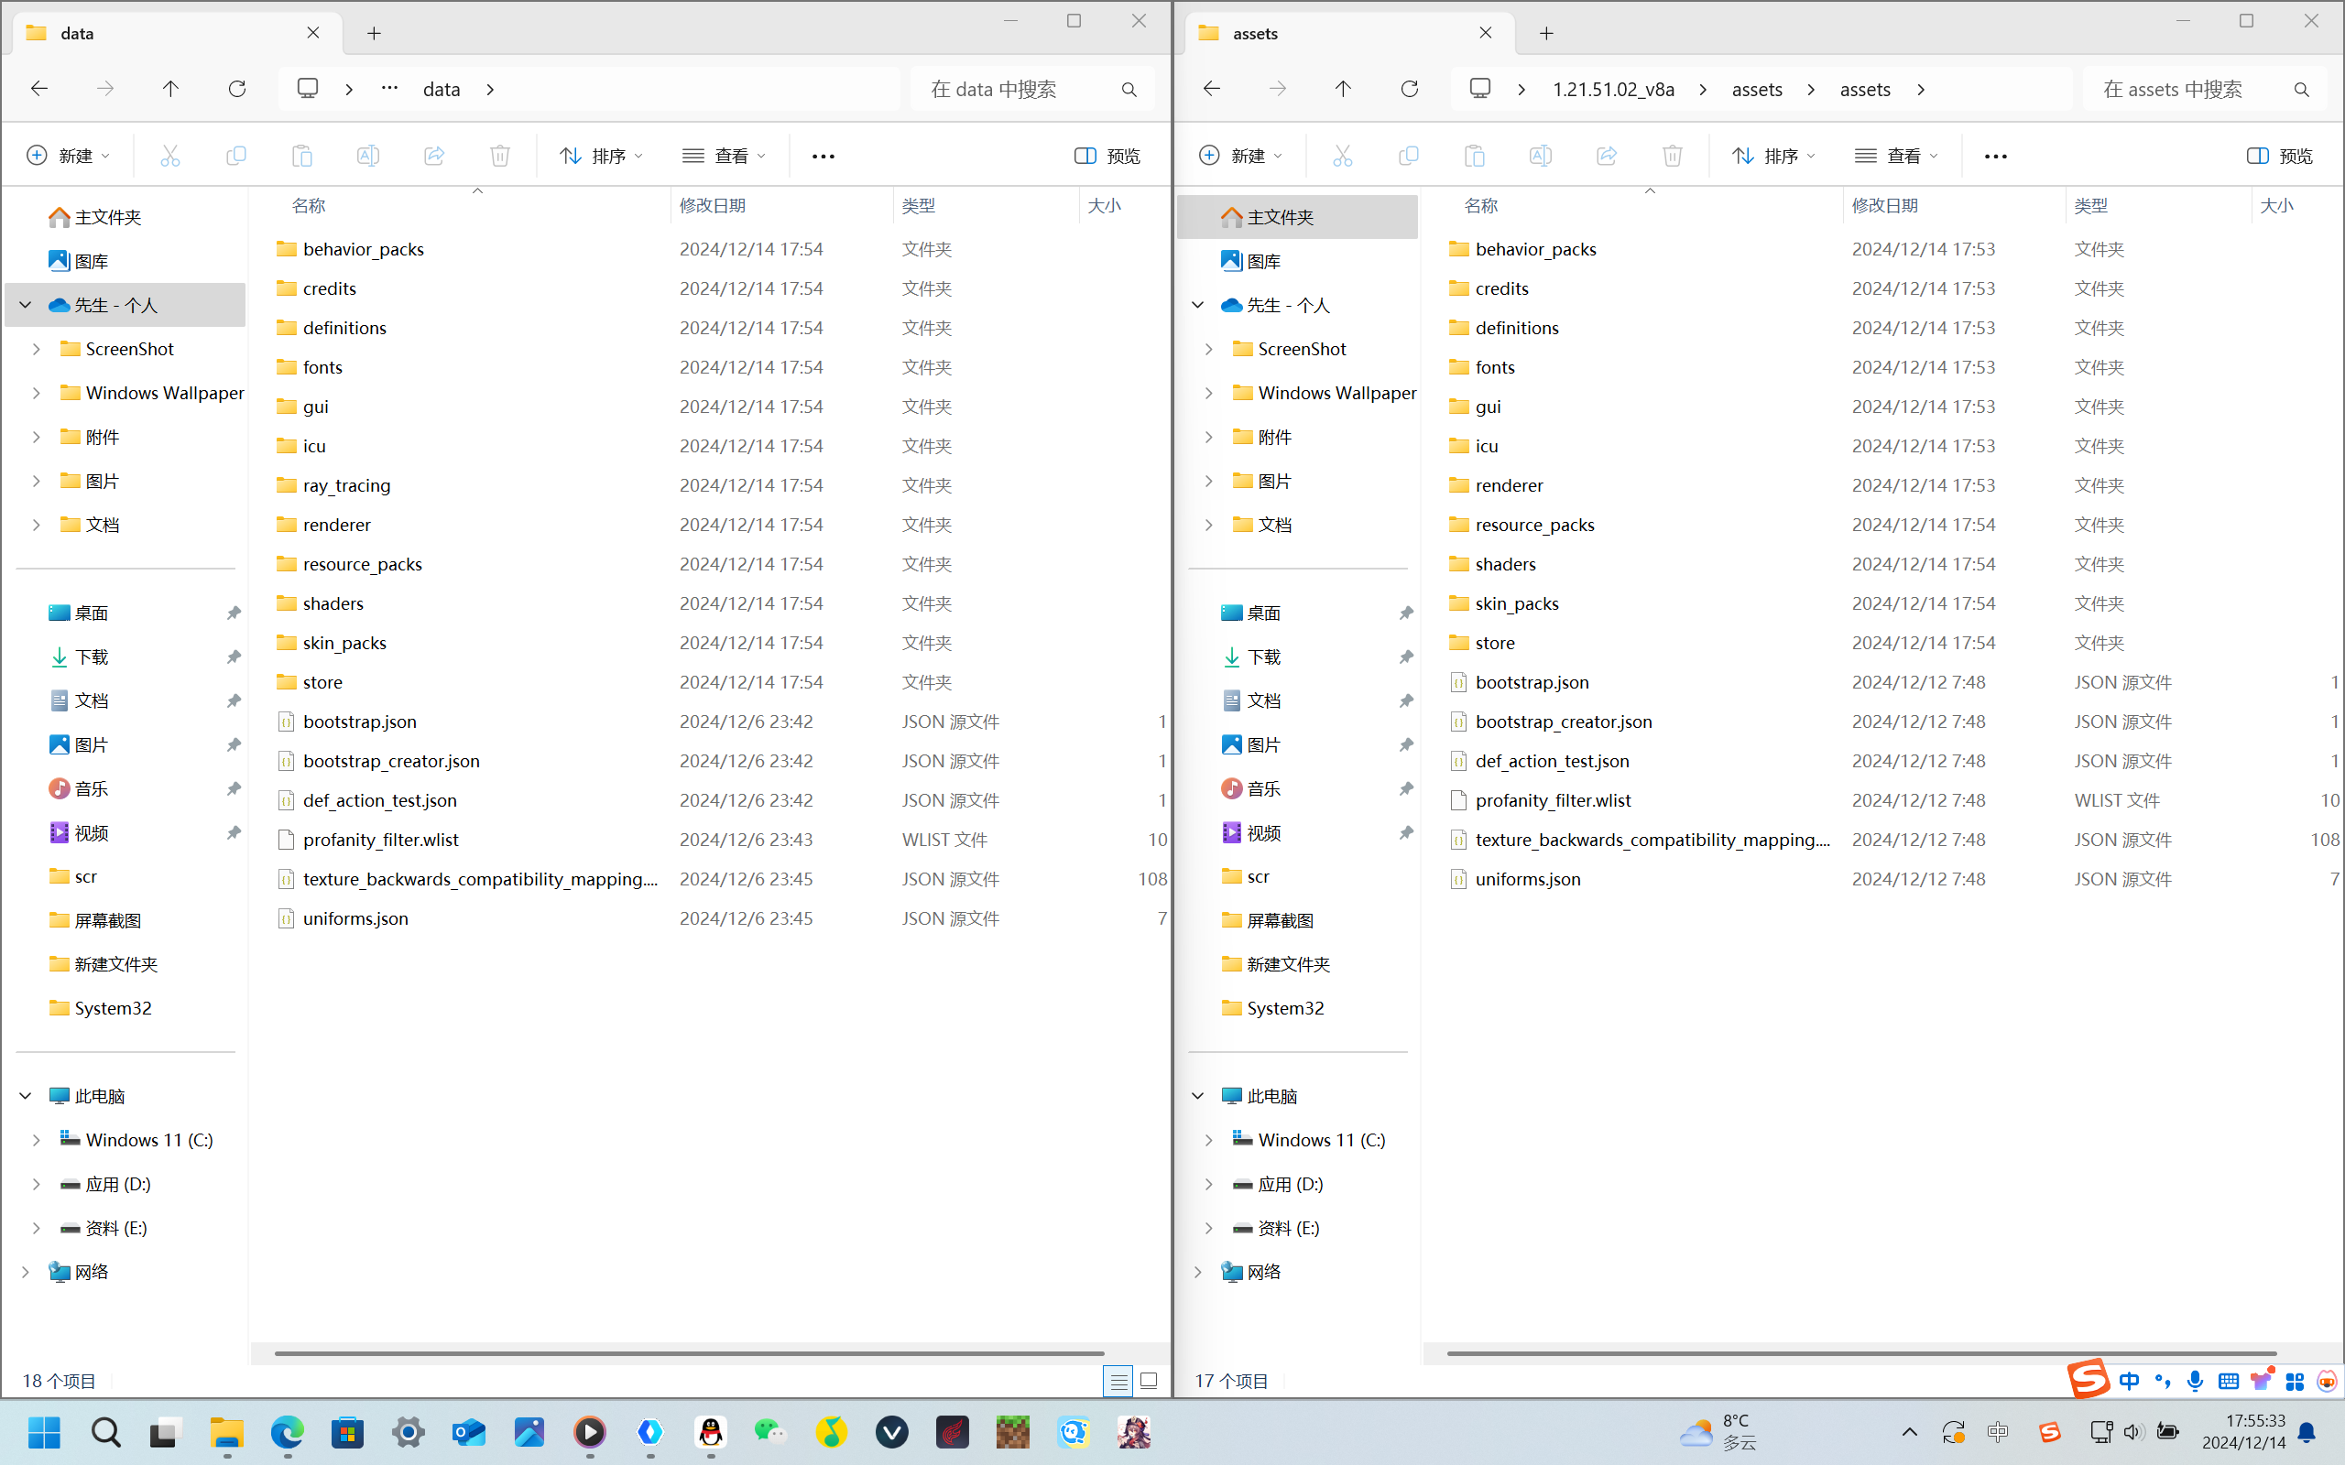Click horizontal scrollbar in assets window file list
The image size is (2345, 1465).
[x=1861, y=1352]
